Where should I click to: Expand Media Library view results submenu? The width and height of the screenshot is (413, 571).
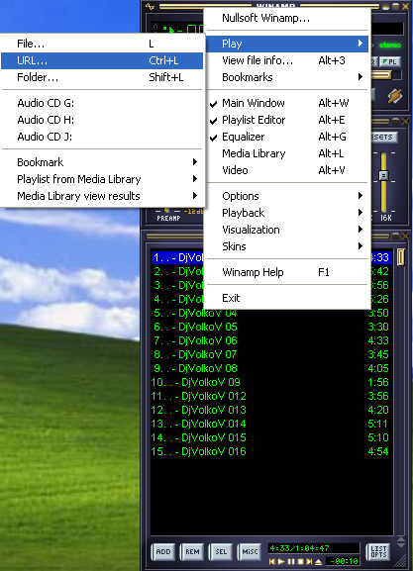(x=102, y=196)
